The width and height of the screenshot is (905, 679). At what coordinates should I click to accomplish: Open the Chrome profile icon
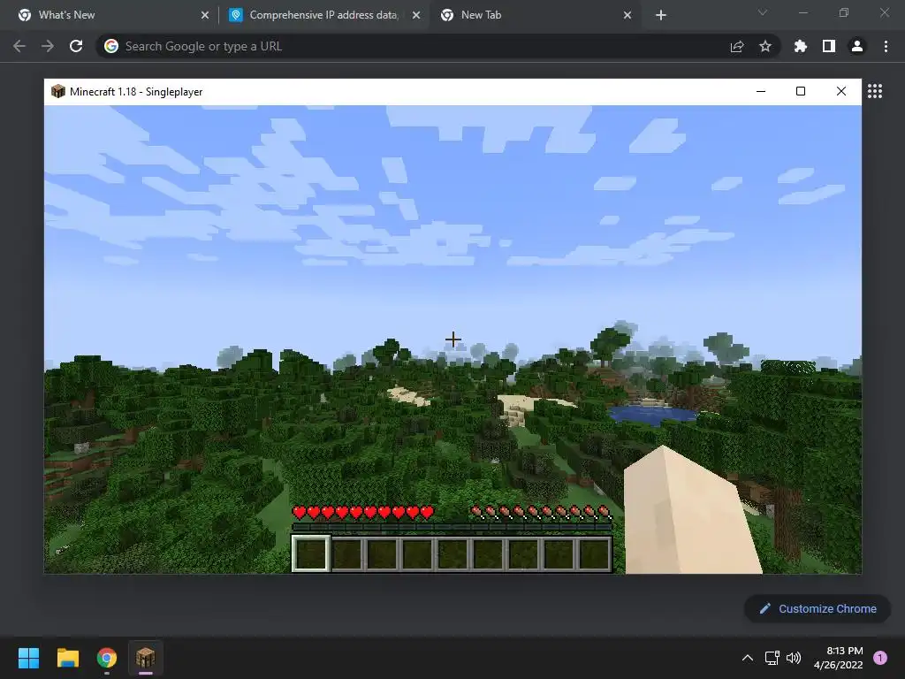857,46
